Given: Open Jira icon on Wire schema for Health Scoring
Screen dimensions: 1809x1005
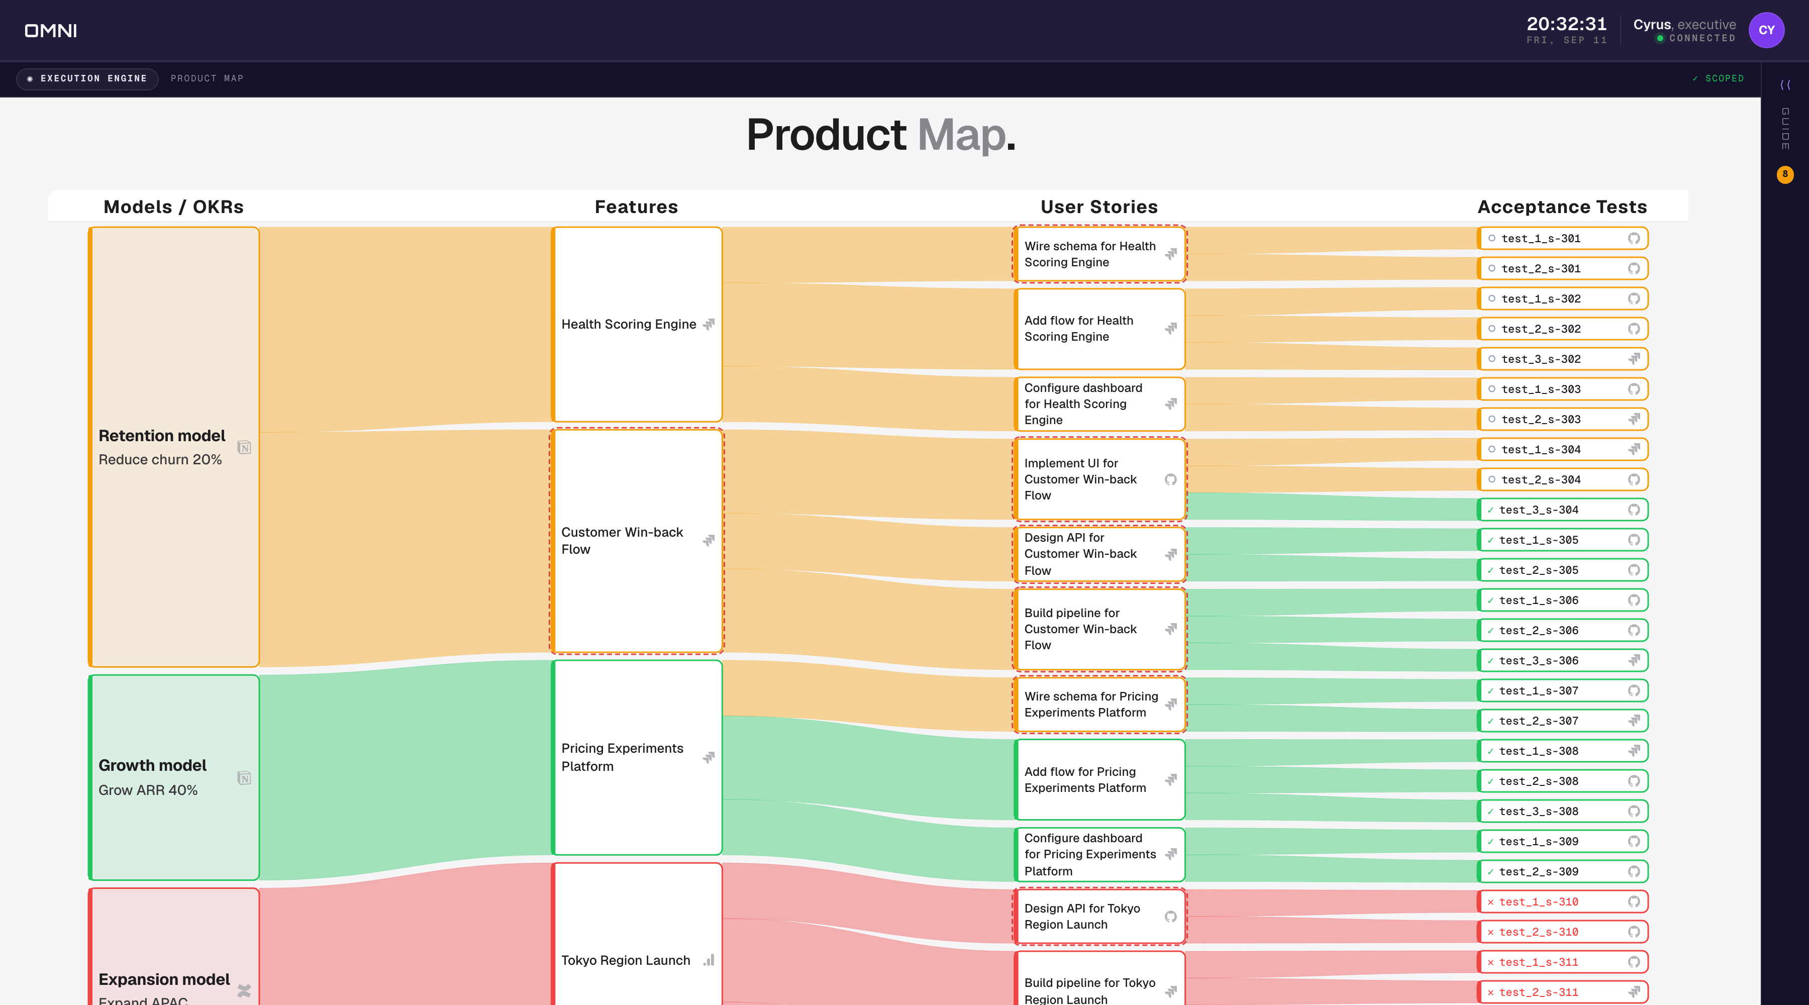Looking at the screenshot, I should click(x=1171, y=254).
